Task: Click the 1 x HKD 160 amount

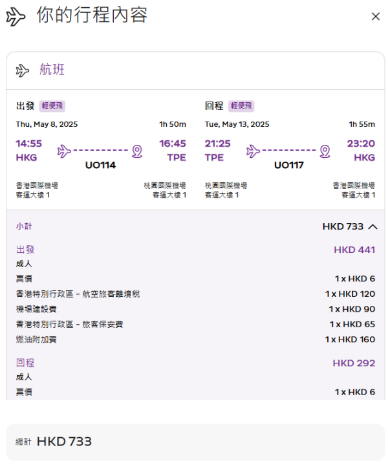Action: point(350,340)
